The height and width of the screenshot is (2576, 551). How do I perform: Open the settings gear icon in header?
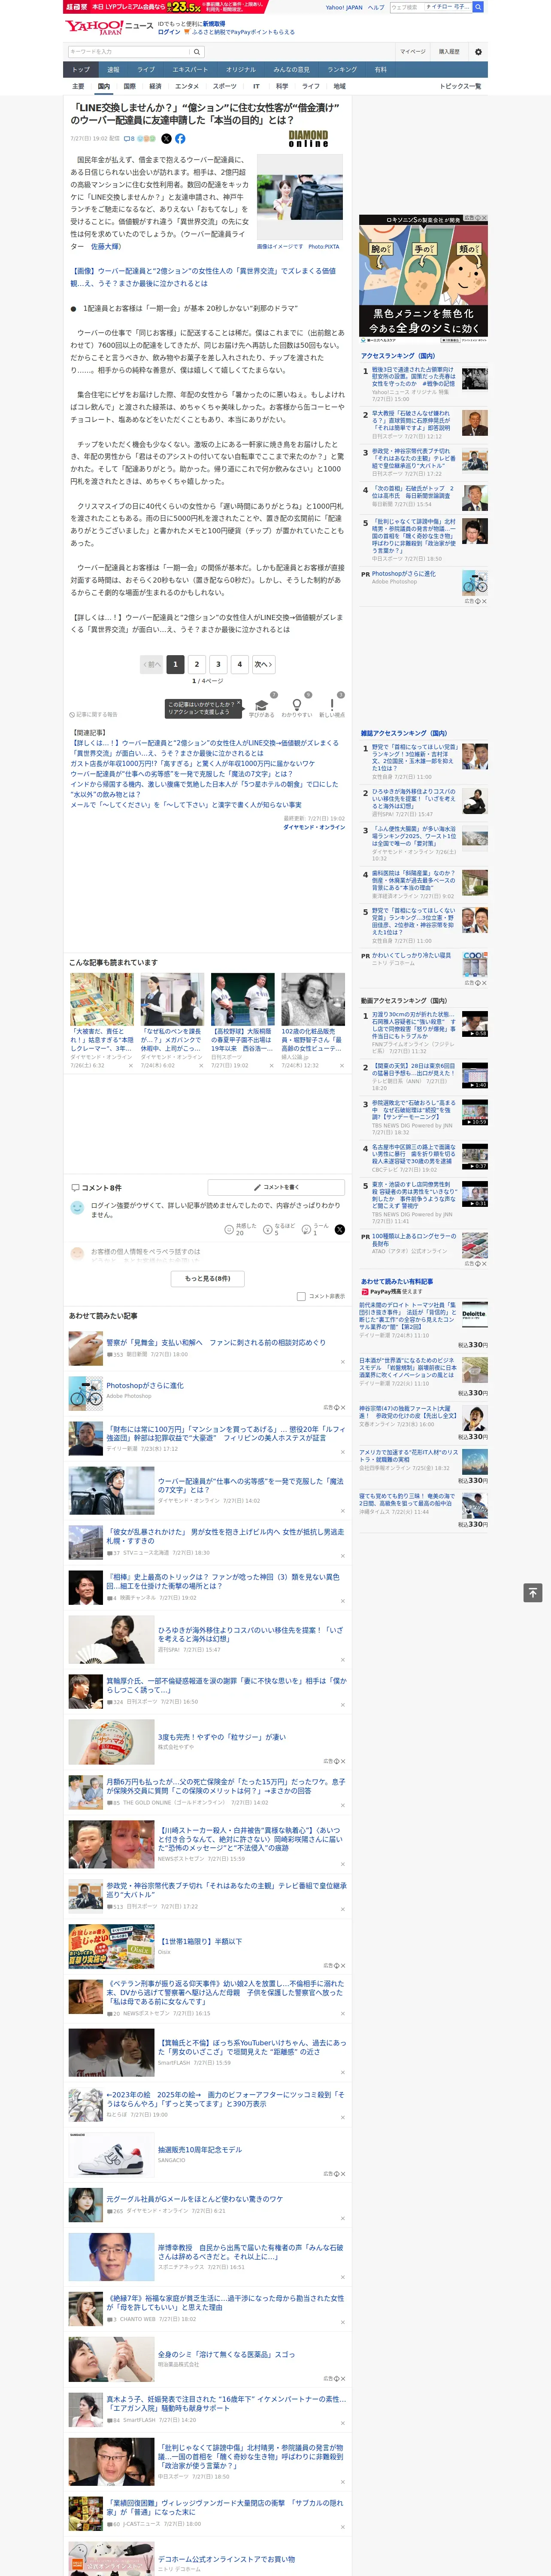pyautogui.click(x=478, y=52)
